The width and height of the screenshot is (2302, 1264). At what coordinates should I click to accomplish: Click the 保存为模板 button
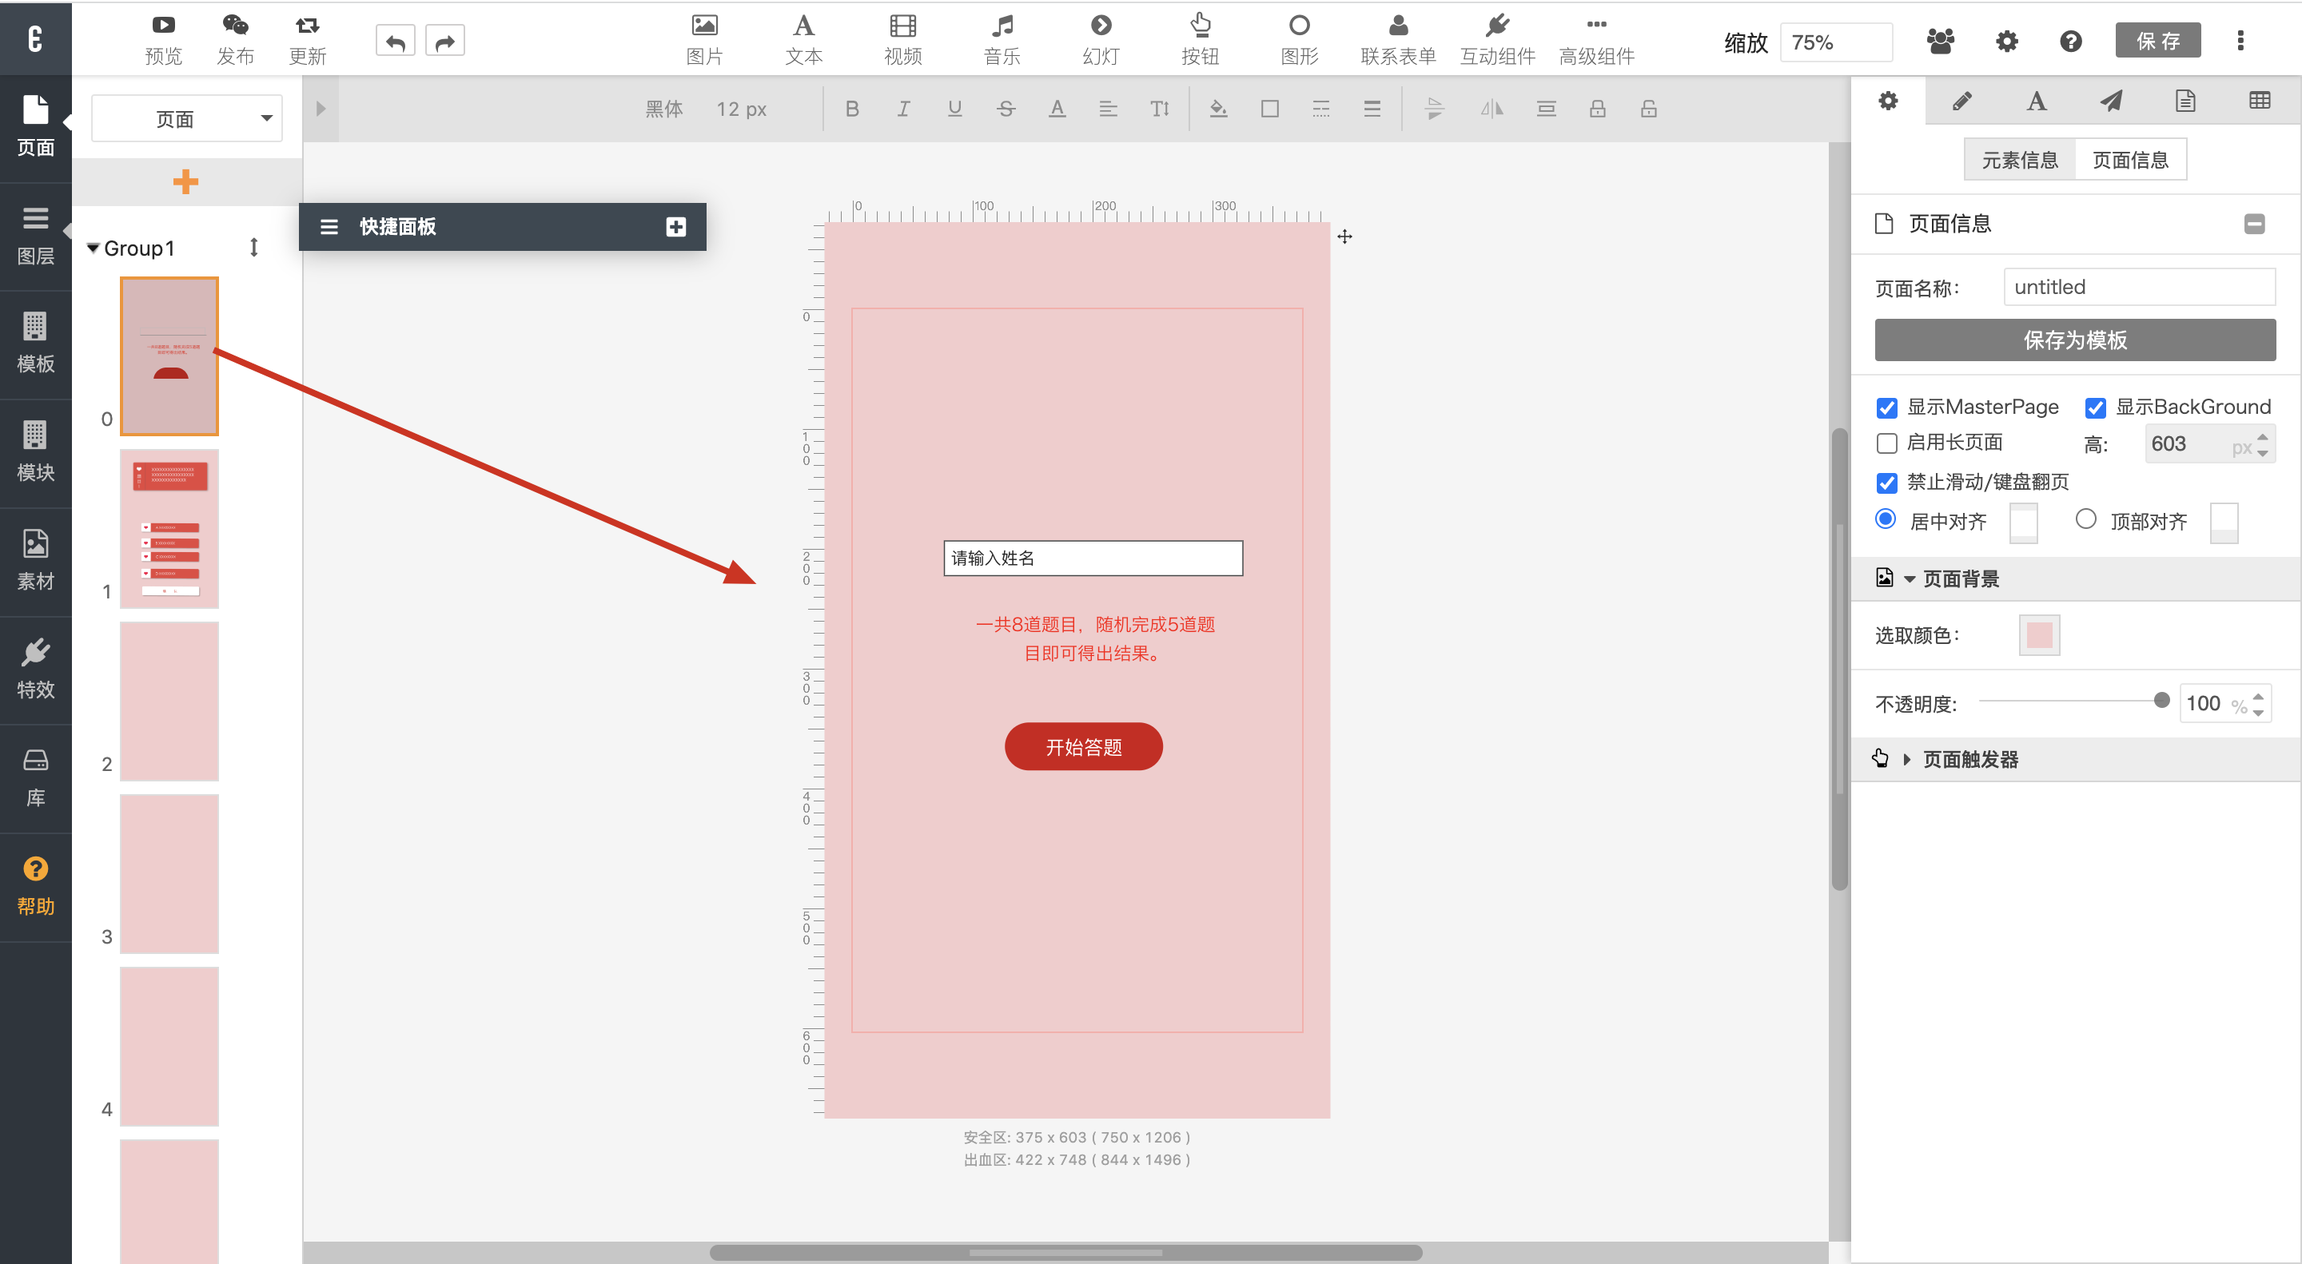(2074, 340)
